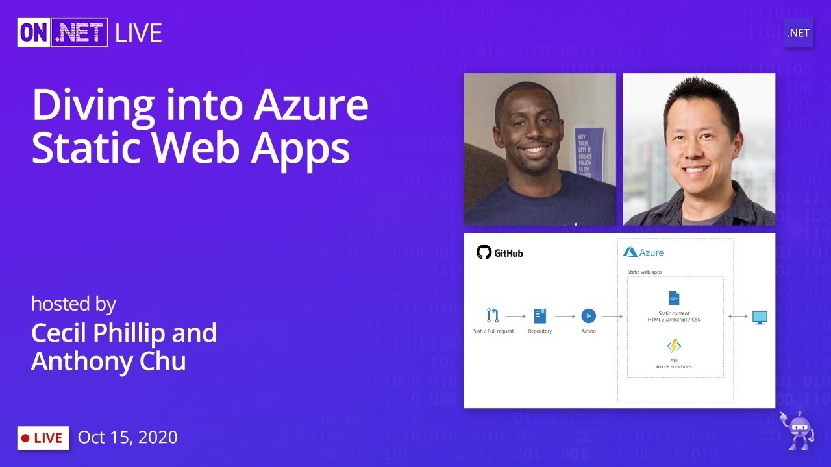Click the GitHub octocat logo
The width and height of the screenshot is (831, 467).
click(x=484, y=252)
